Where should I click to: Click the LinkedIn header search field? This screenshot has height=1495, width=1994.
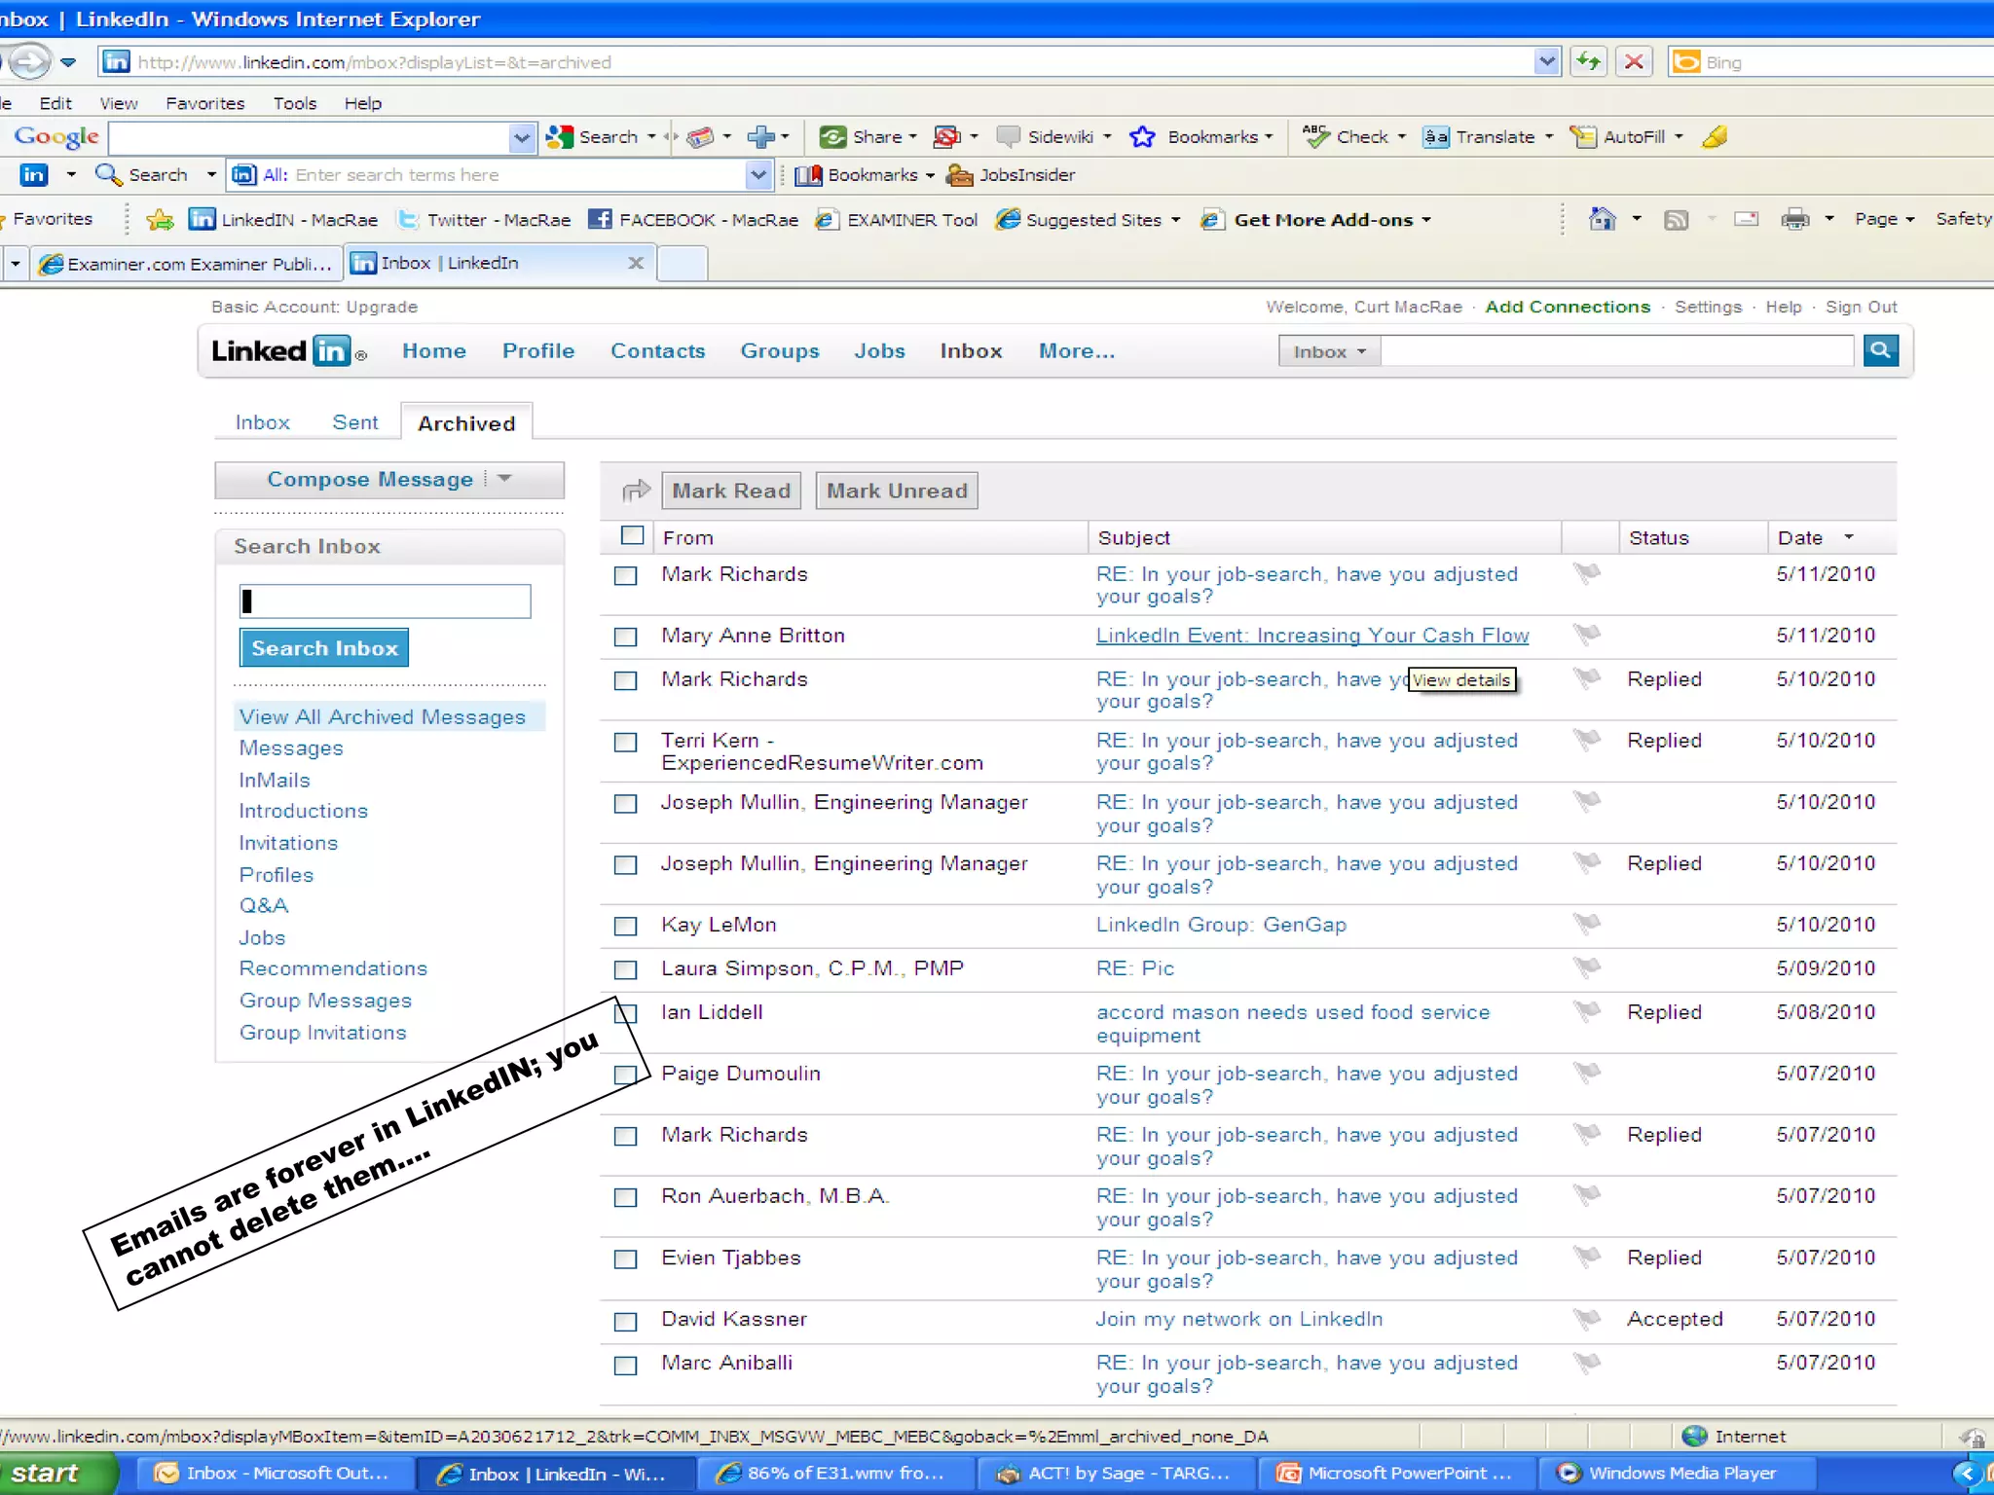(1617, 351)
